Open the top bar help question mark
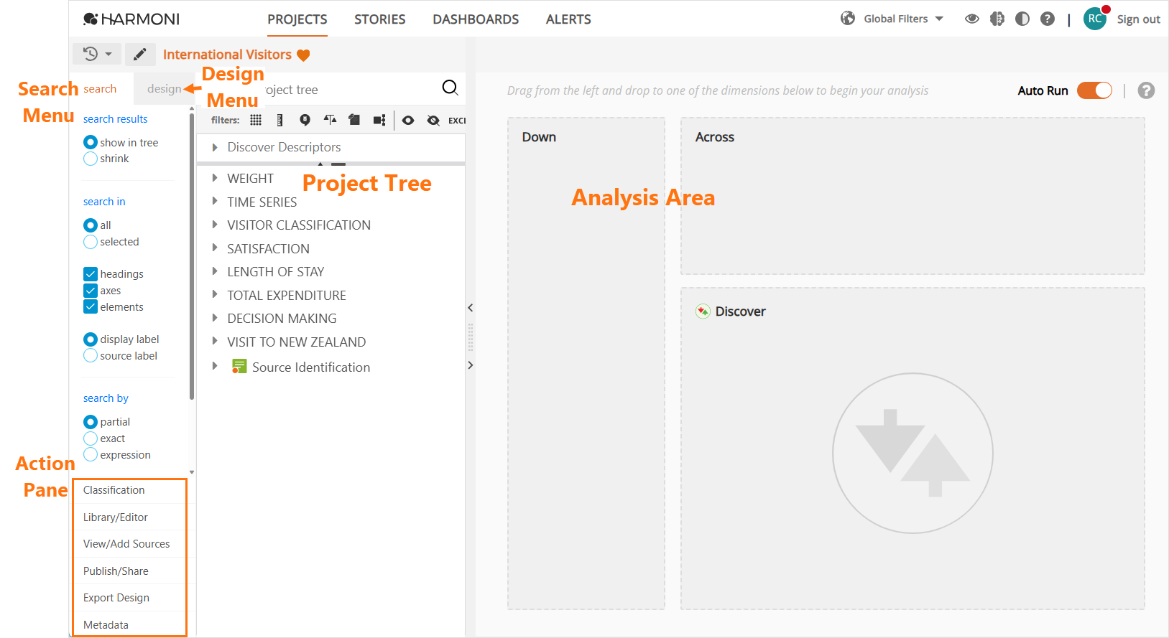 tap(1048, 19)
